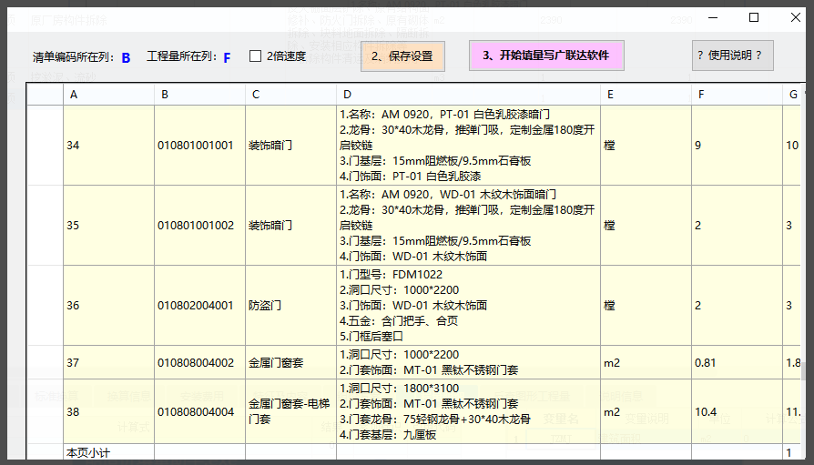This screenshot has width=814, height=465.
Task: Click the 清单编码所在列 value B
Action: tap(126, 57)
